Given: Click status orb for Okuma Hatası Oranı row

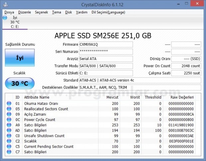Looking at the screenshot, I should coord(9,103).
